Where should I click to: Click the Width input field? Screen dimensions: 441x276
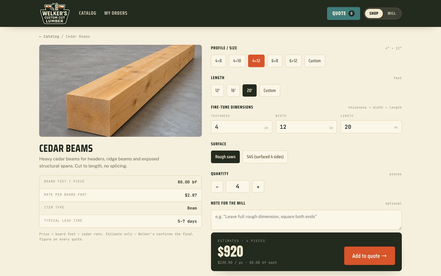coord(306,127)
